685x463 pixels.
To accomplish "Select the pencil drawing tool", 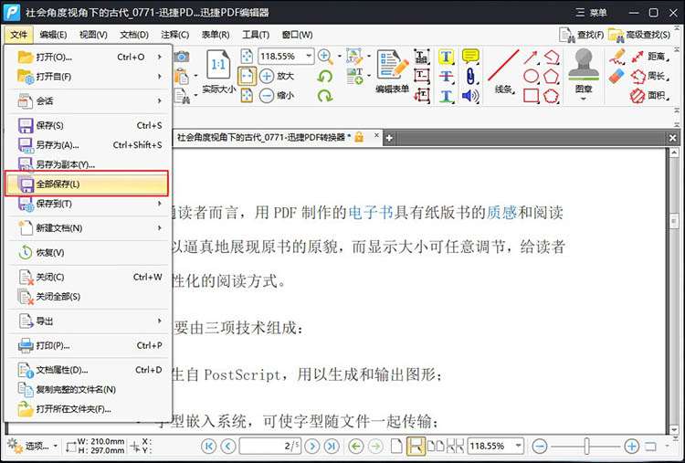I will pos(616,57).
